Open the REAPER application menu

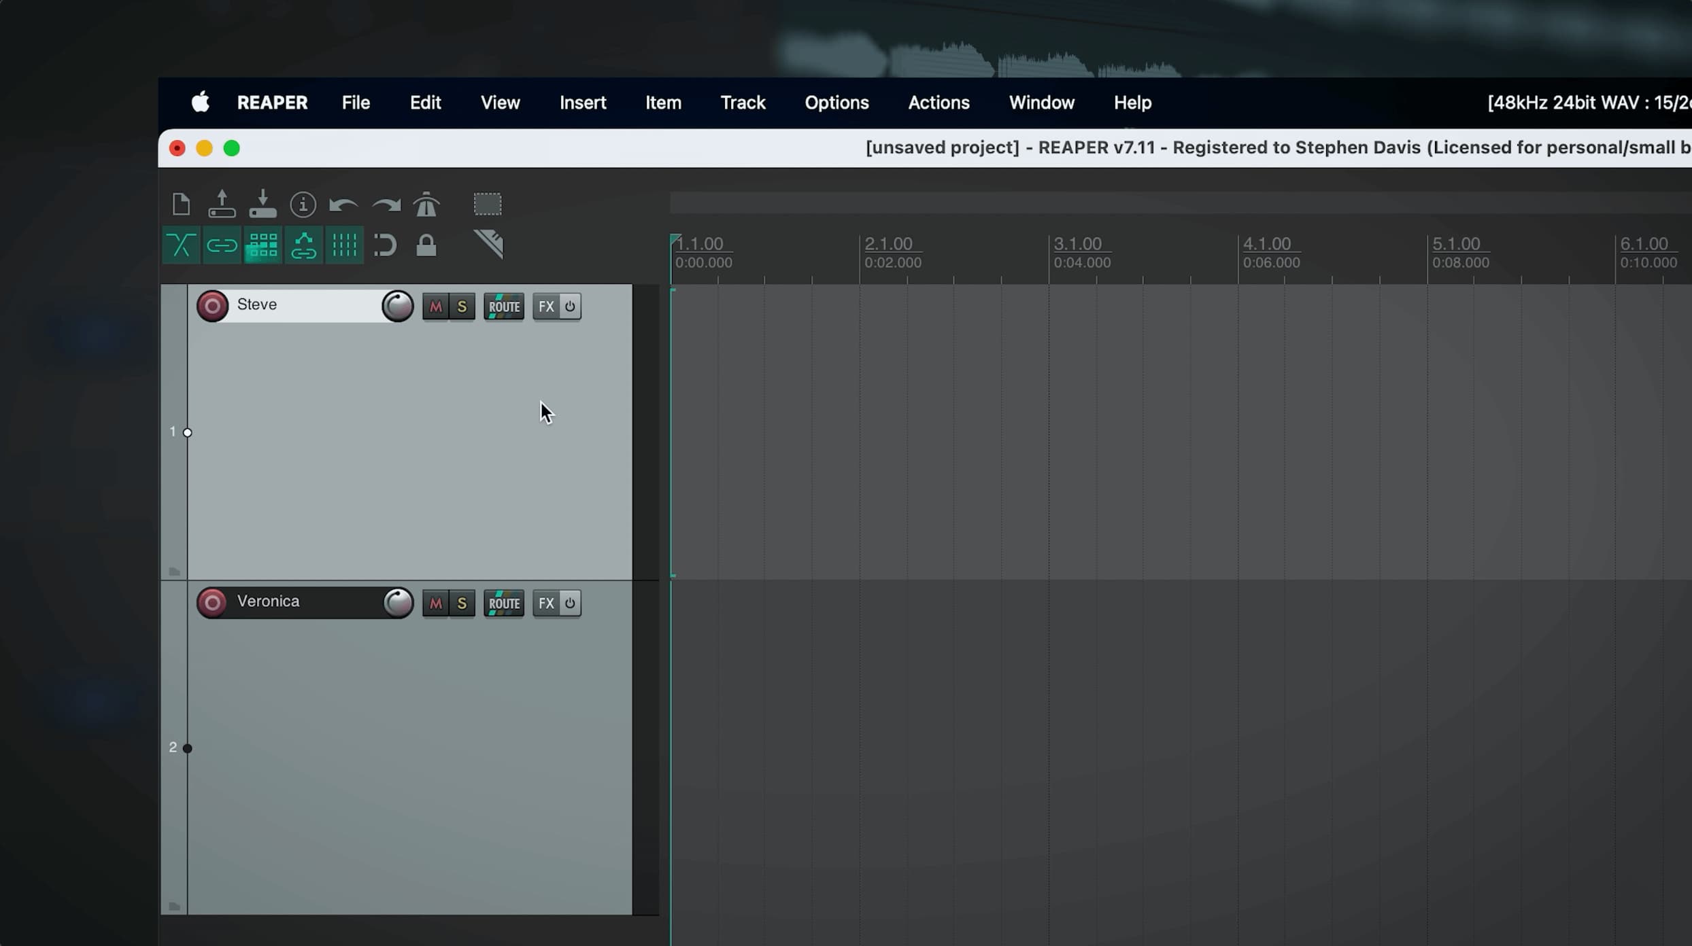(x=272, y=103)
